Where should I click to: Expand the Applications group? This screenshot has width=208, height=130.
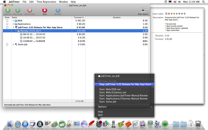point(14,24)
